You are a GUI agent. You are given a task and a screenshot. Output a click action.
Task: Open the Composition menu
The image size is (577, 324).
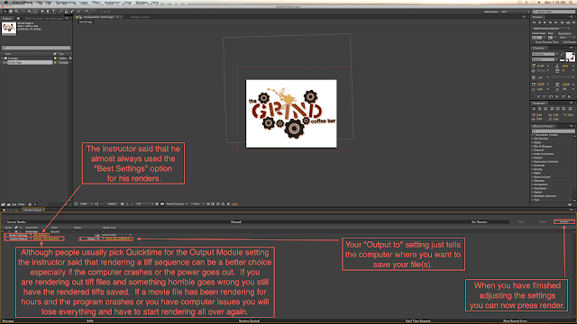pos(66,2)
